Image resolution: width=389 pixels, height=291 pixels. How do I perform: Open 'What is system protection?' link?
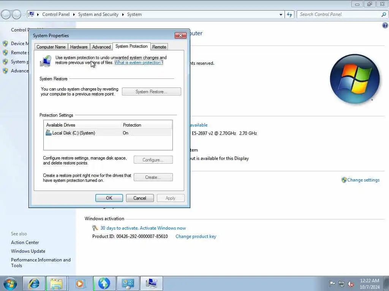139,63
